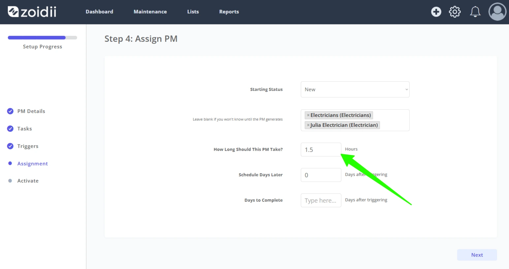The image size is (509, 269).
Task: Click the Setup Progress bar
Action: point(43,38)
